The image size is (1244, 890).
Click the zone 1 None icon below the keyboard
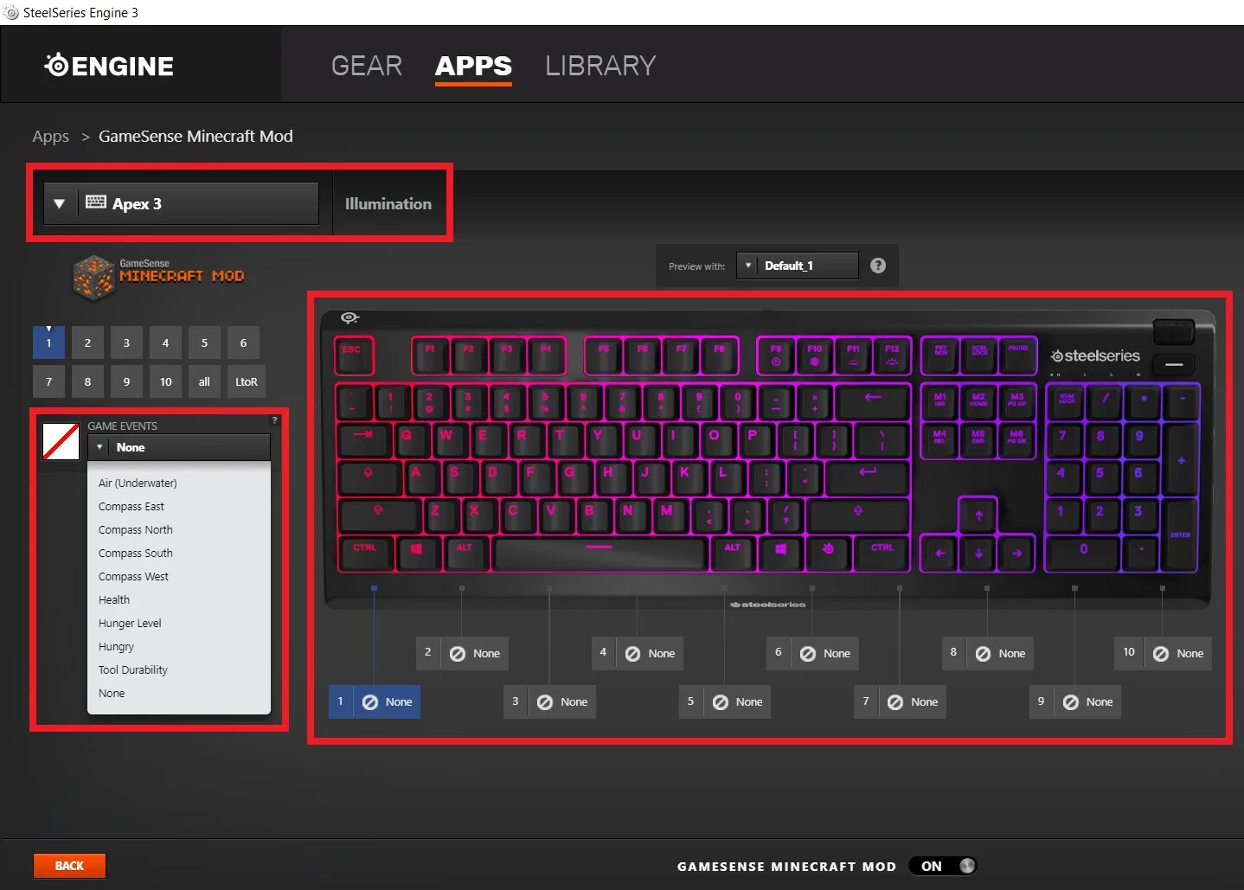tap(370, 701)
